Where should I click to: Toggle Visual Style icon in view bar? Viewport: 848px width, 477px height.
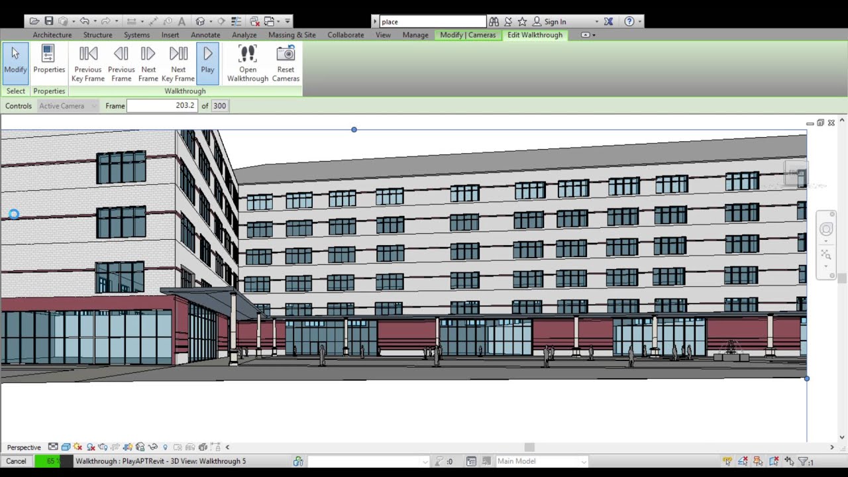pos(66,447)
